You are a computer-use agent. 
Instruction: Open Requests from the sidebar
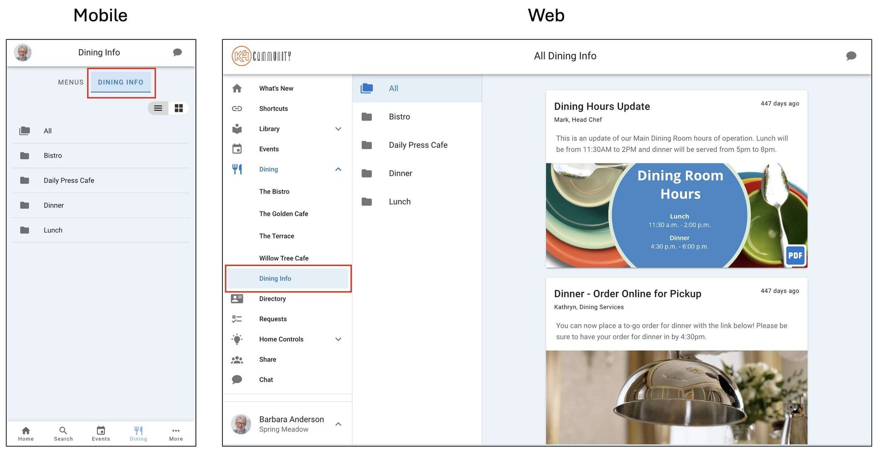(x=273, y=319)
